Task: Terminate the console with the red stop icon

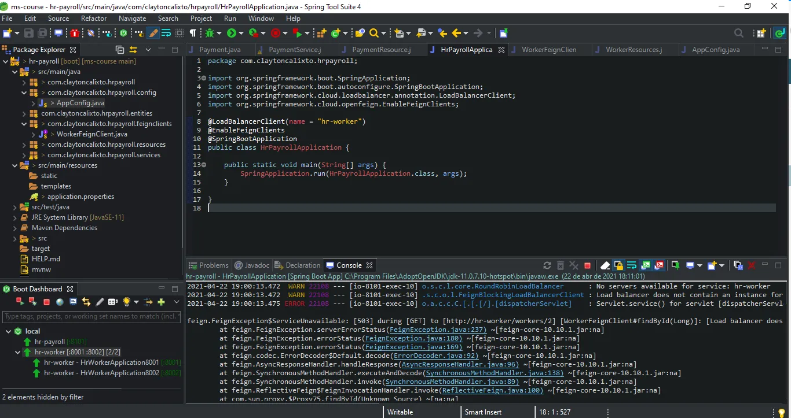Action: point(587,265)
